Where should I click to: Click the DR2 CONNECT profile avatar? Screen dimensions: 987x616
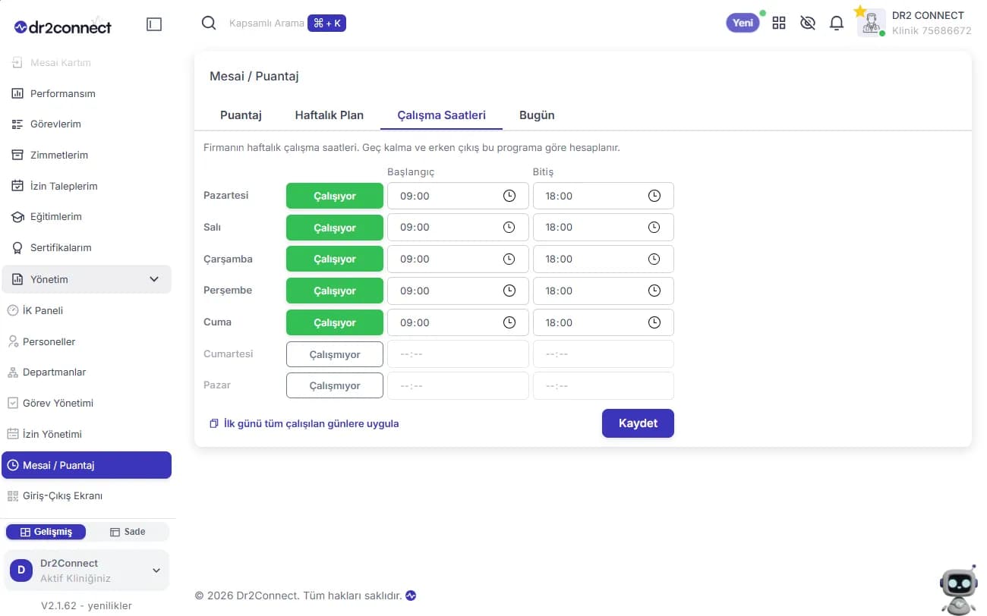871,23
